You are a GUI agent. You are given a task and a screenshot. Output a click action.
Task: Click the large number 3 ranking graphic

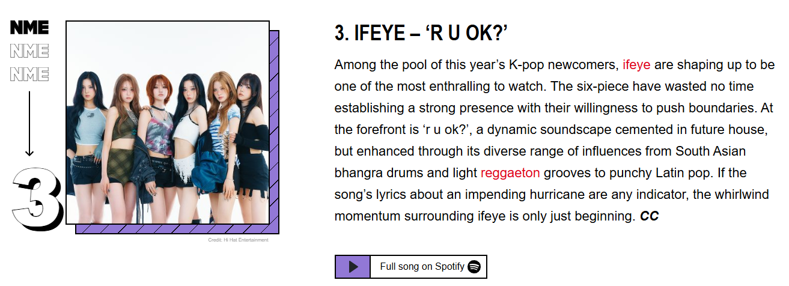37,196
